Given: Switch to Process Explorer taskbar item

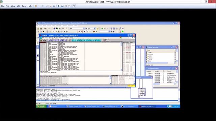Looking at the screenshot, I should pos(74,106).
